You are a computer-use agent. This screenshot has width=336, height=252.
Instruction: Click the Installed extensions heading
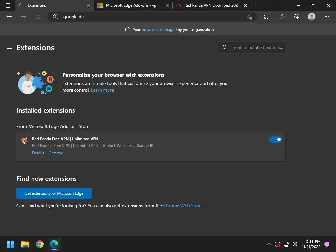(x=46, y=110)
